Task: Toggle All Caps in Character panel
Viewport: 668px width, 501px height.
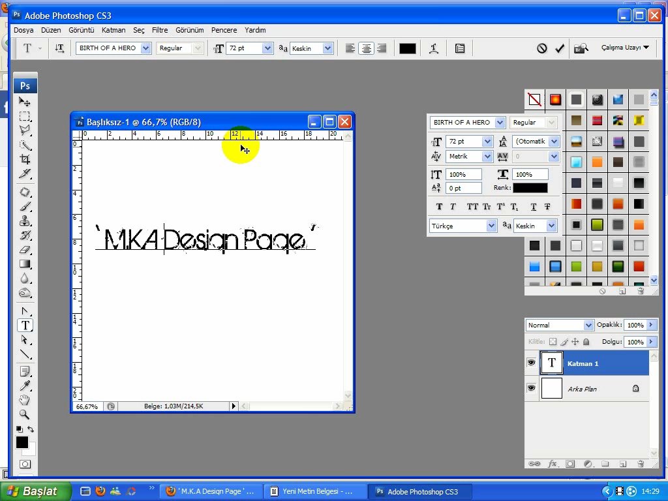Action: pos(472,207)
